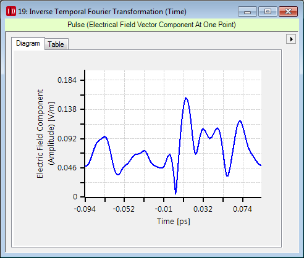Click the 0.184 y-axis tick label

(x=67, y=80)
